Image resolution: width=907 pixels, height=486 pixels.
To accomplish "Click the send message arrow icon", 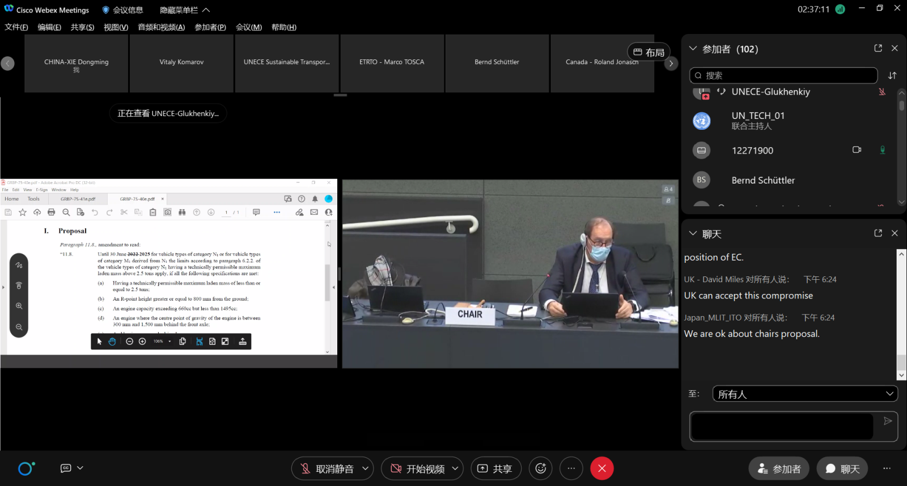I will pos(888,421).
